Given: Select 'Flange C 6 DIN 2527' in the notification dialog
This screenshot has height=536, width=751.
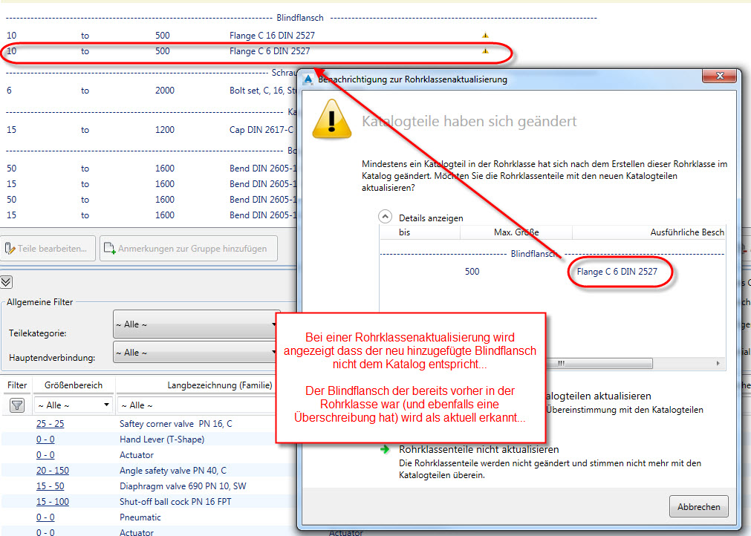Looking at the screenshot, I should point(617,272).
